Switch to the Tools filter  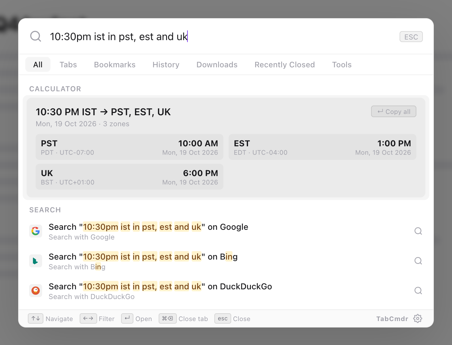pos(342,64)
